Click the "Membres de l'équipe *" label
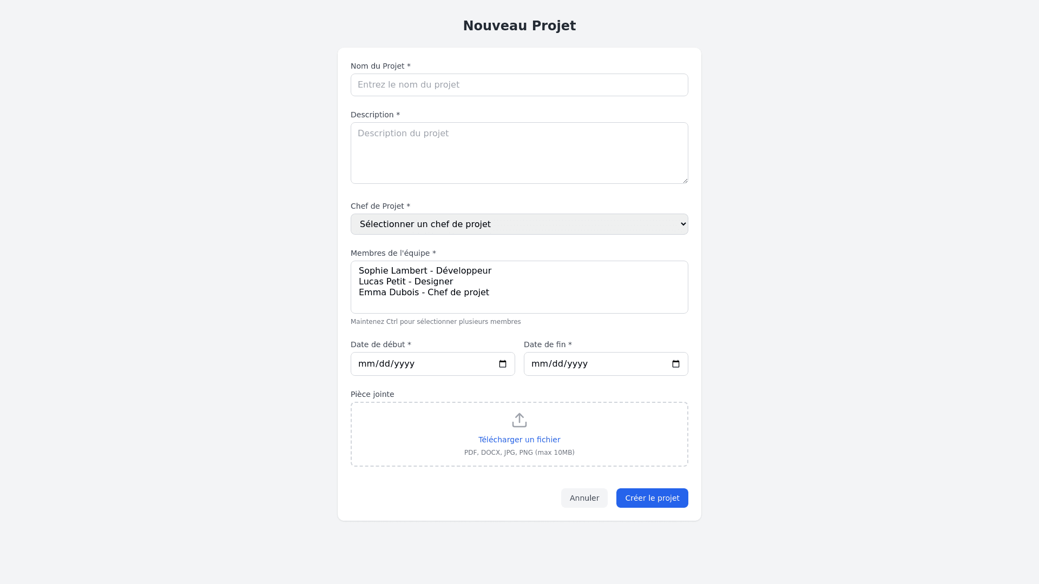Screen dimensions: 1039x584 point(393,253)
